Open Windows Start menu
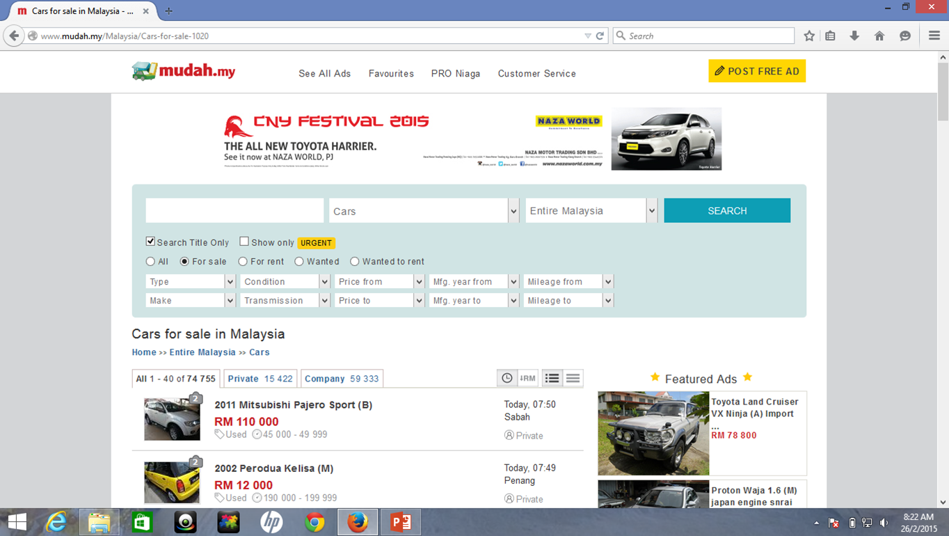 tap(17, 522)
